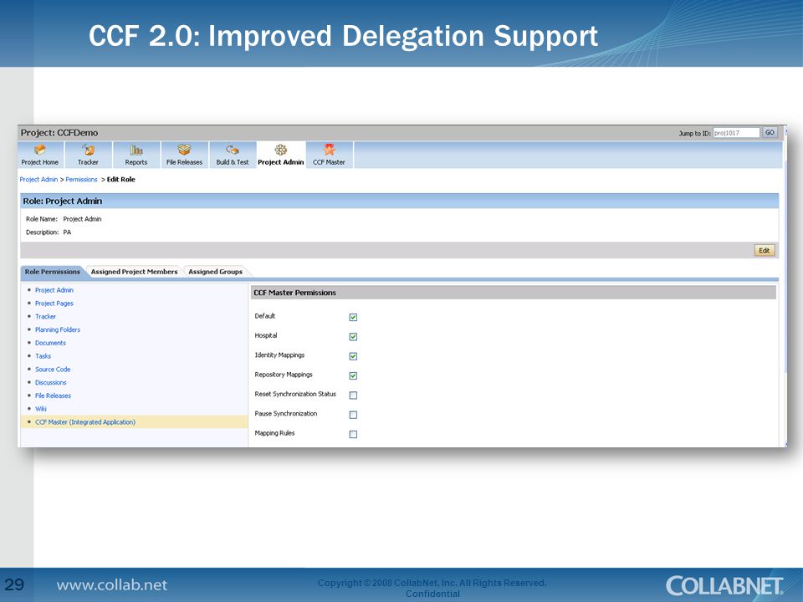Click the Edit button
Viewport: 803px width, 602px height.
click(764, 250)
